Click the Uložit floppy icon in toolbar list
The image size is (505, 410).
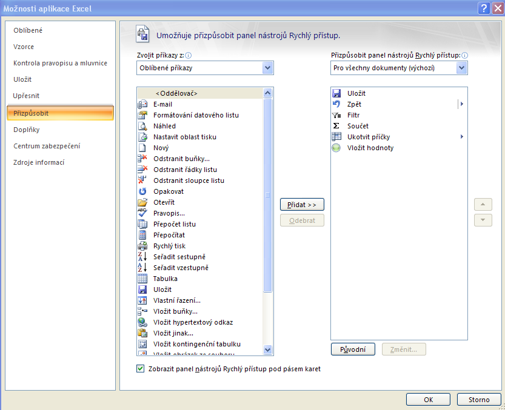coord(336,93)
